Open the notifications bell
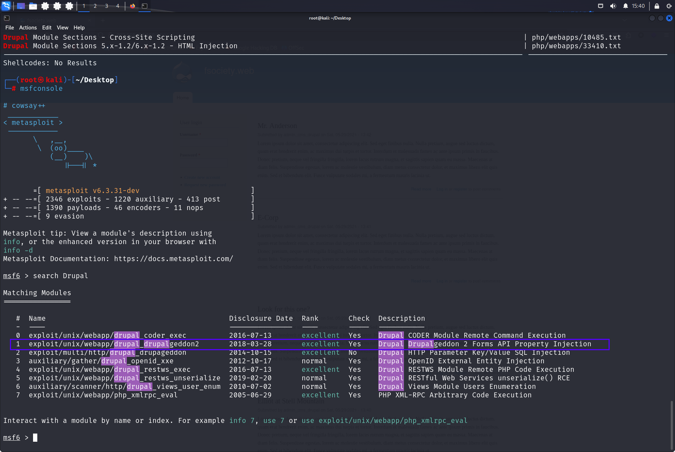This screenshot has height=452, width=675. [x=626, y=6]
